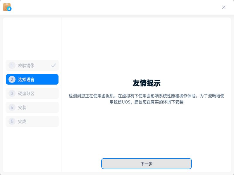The height and width of the screenshot is (175, 234).
Task: Select step 硬盘分区
Action: [32, 93]
